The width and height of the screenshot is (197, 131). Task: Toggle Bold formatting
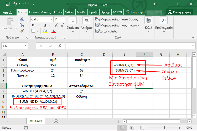pos(33,25)
